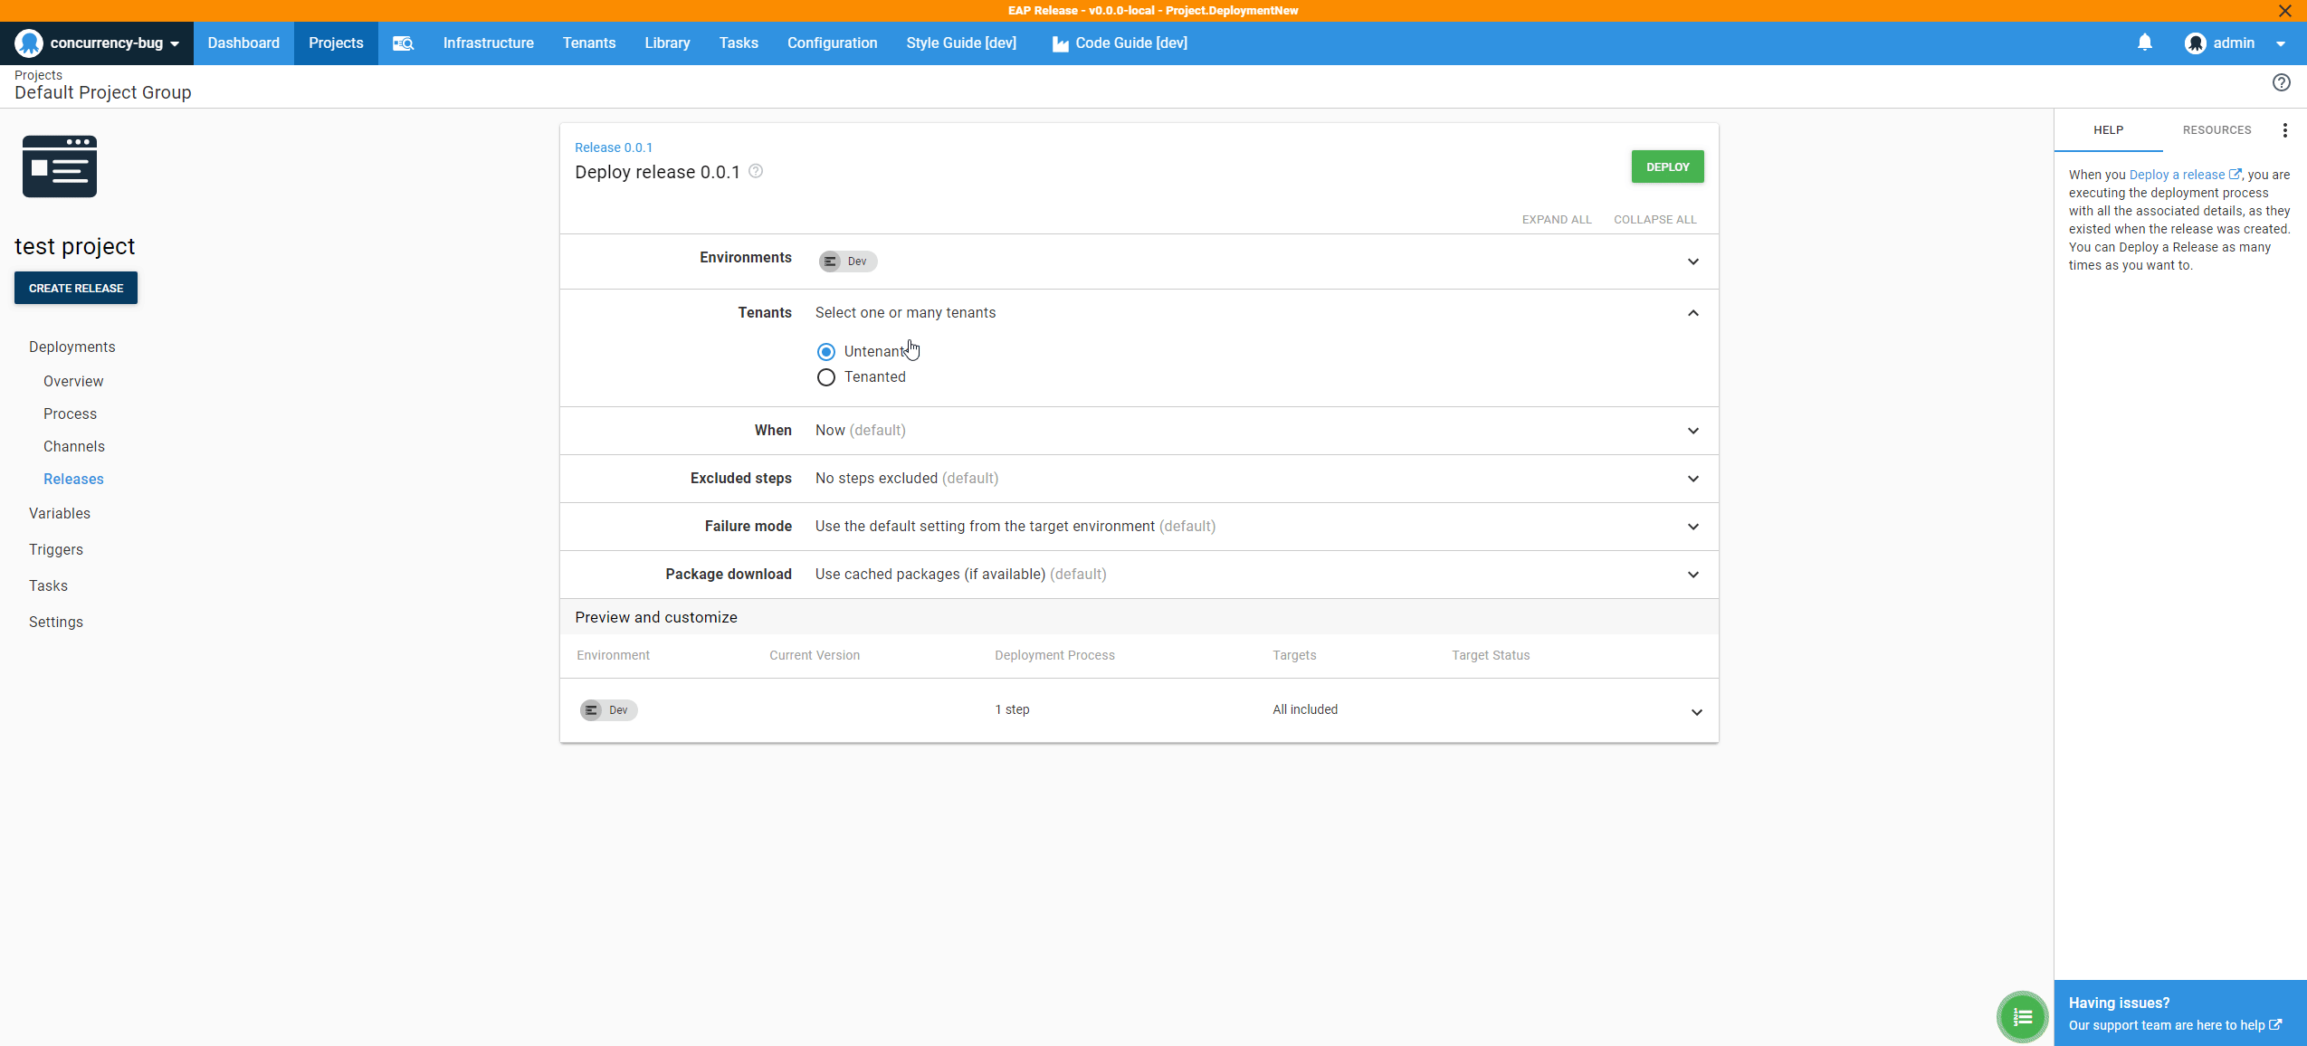Open Configuration in the top navigation
This screenshot has height=1046, width=2307.
pos(831,43)
